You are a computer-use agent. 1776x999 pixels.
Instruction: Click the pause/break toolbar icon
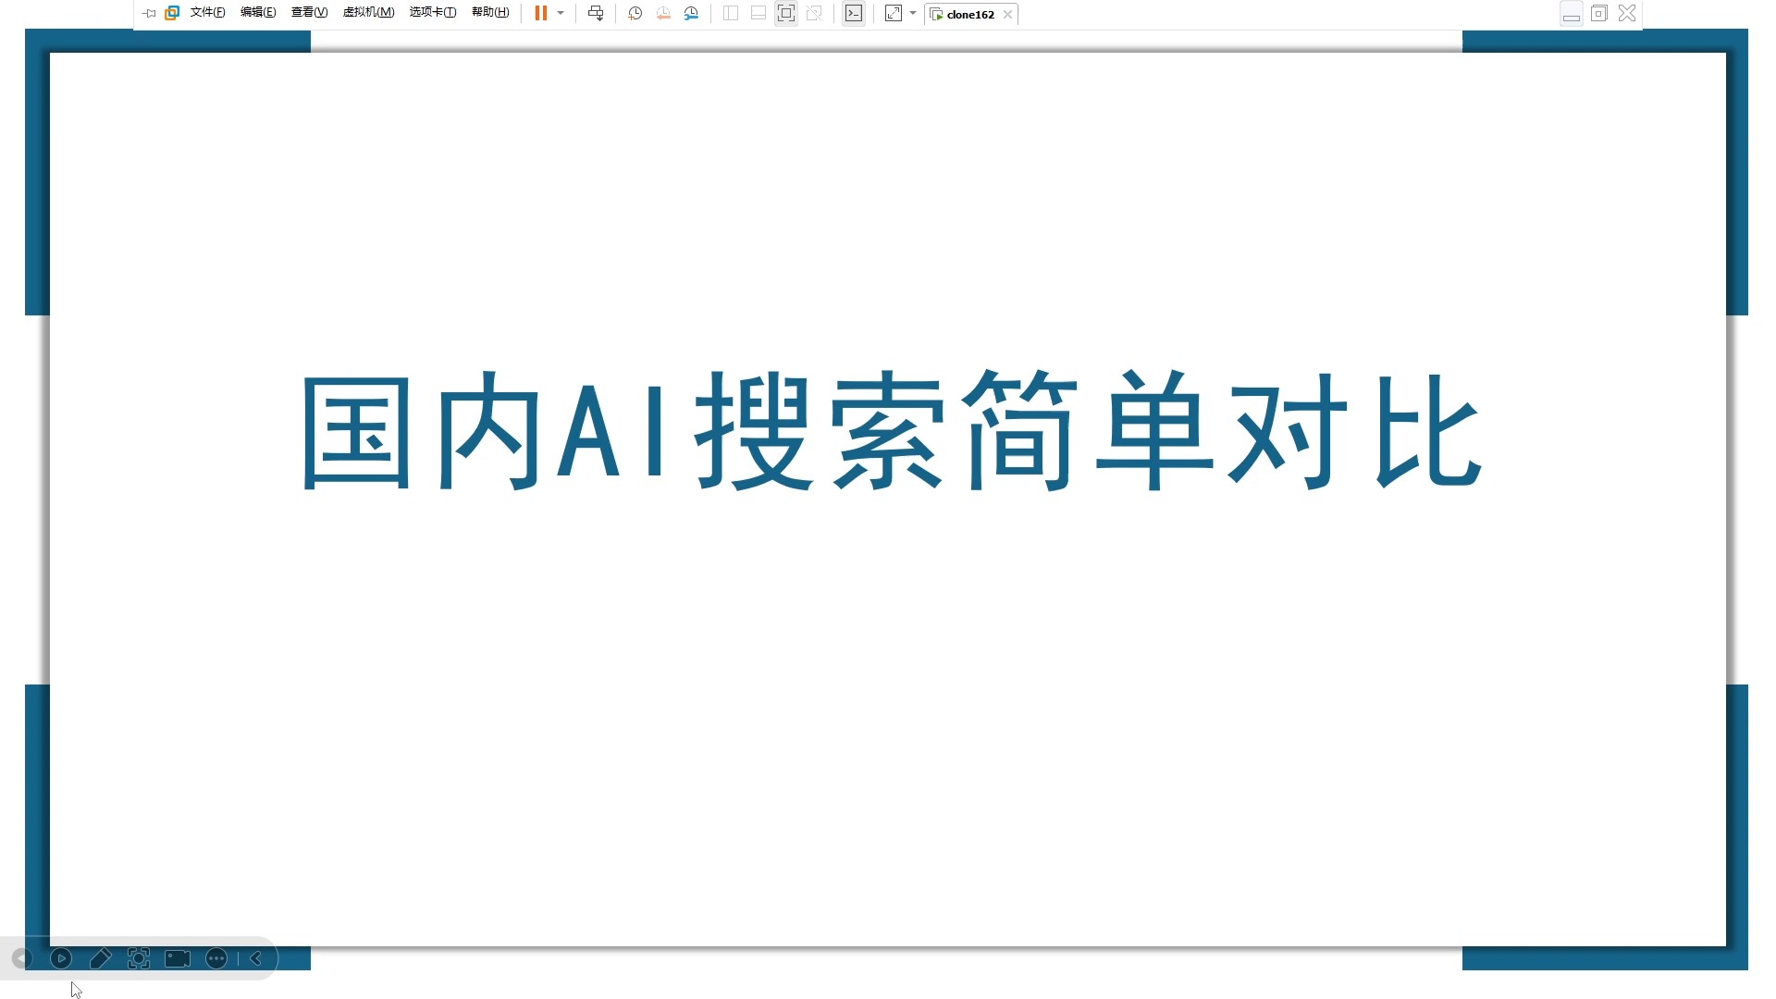click(540, 14)
